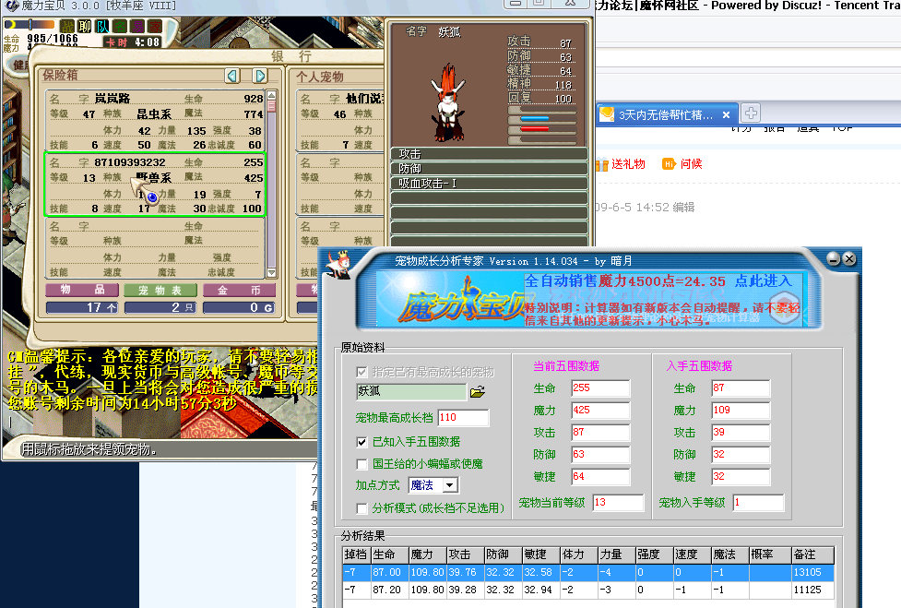Select result row with 备注 13105
Viewport: 901px width, 608px height.
tap(588, 572)
